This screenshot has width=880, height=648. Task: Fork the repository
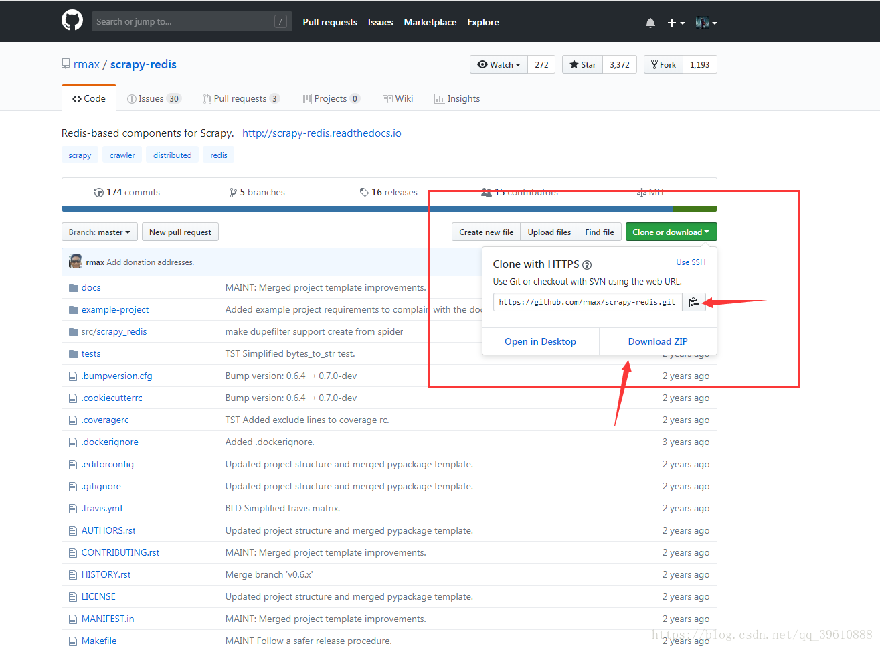[x=663, y=64]
